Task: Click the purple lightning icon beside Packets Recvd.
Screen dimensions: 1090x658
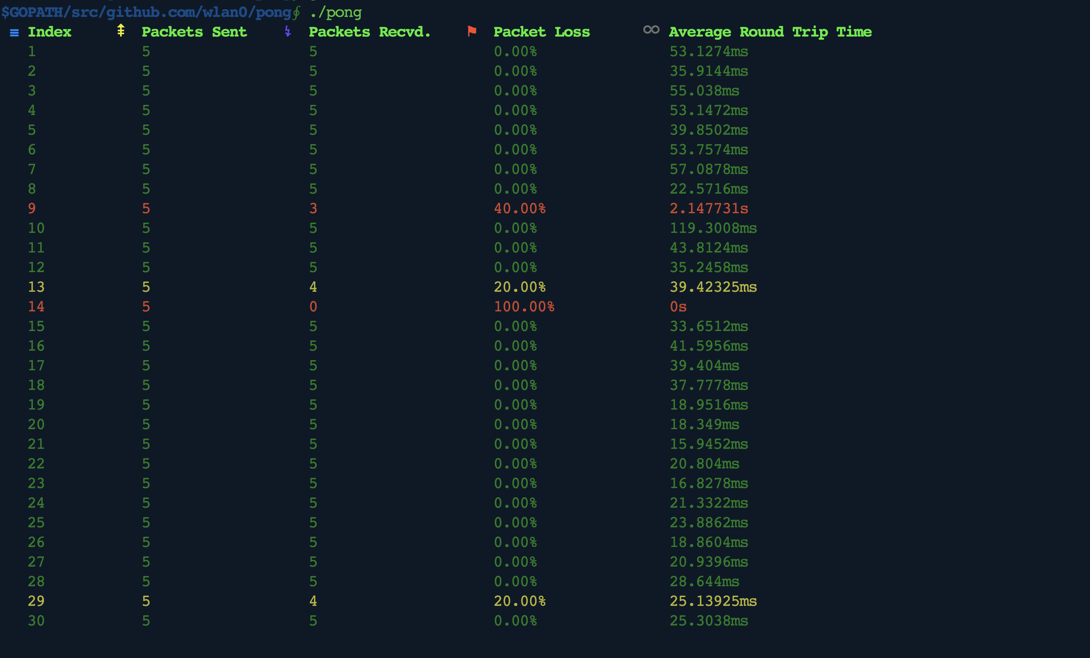Action: tap(288, 31)
